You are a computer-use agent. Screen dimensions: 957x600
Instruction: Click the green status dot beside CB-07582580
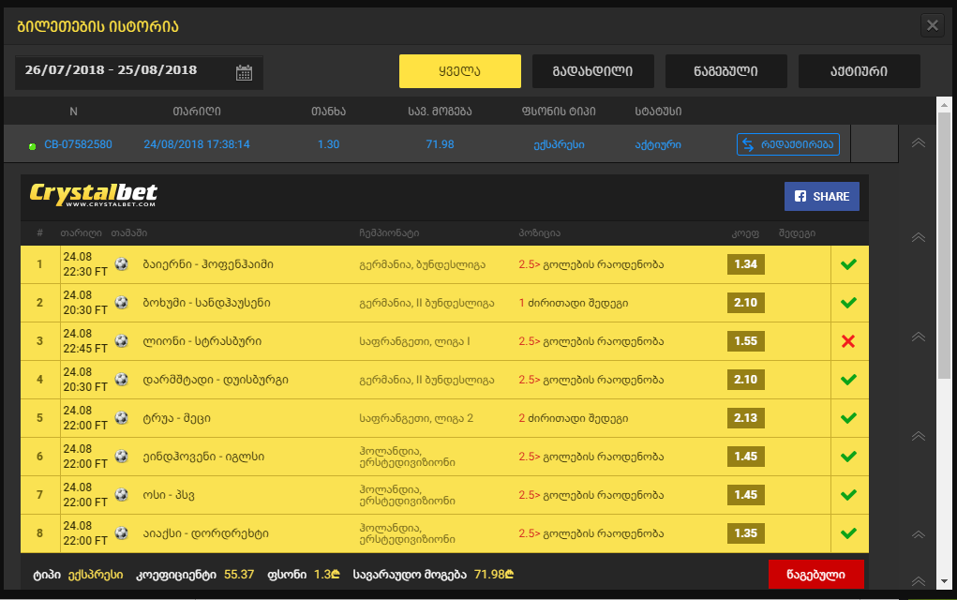coord(33,146)
